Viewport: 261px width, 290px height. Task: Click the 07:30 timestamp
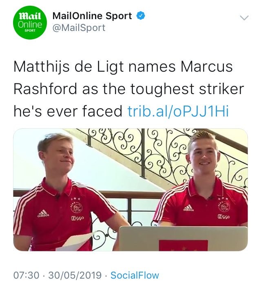(x=26, y=275)
